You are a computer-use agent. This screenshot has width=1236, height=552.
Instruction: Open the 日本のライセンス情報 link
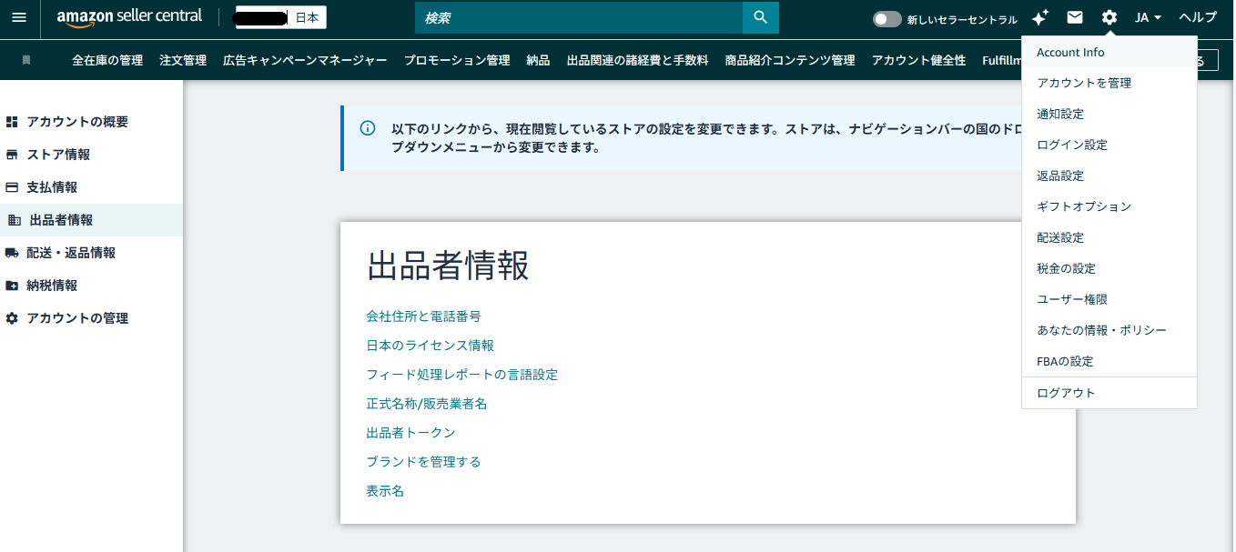click(x=430, y=346)
